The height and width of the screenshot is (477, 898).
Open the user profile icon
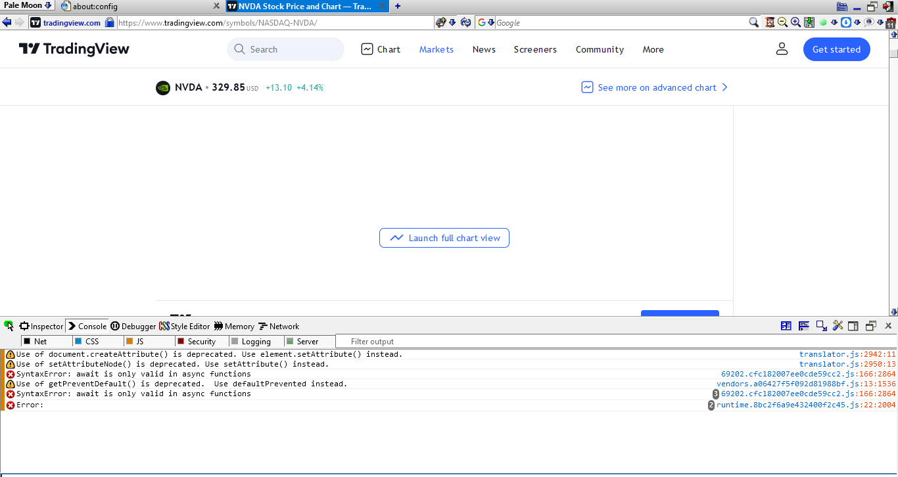coord(782,49)
